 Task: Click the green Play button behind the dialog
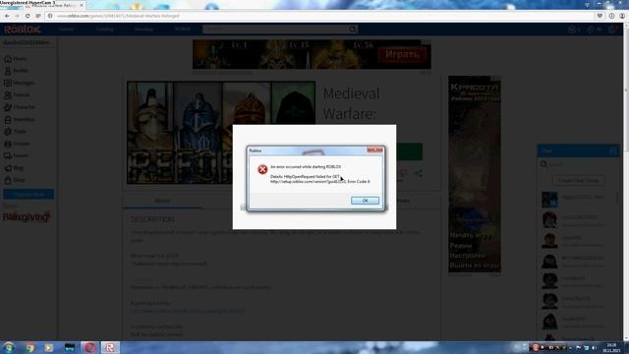pos(409,151)
